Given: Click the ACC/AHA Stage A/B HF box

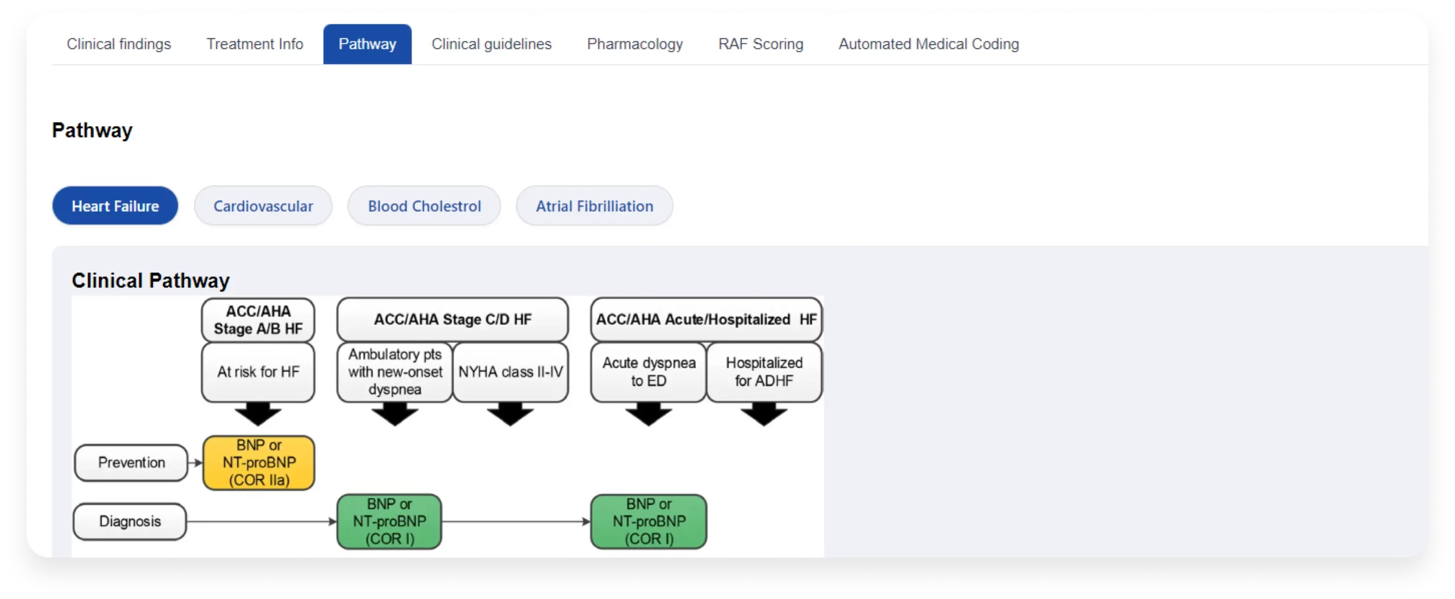Looking at the screenshot, I should pos(258,320).
